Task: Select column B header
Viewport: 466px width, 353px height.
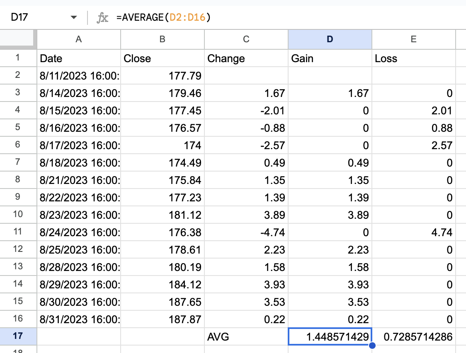Action: point(163,39)
